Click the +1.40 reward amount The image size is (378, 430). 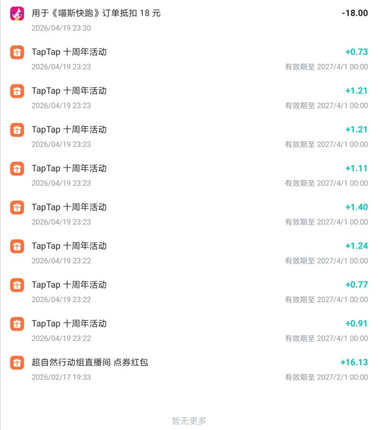pyautogui.click(x=356, y=207)
